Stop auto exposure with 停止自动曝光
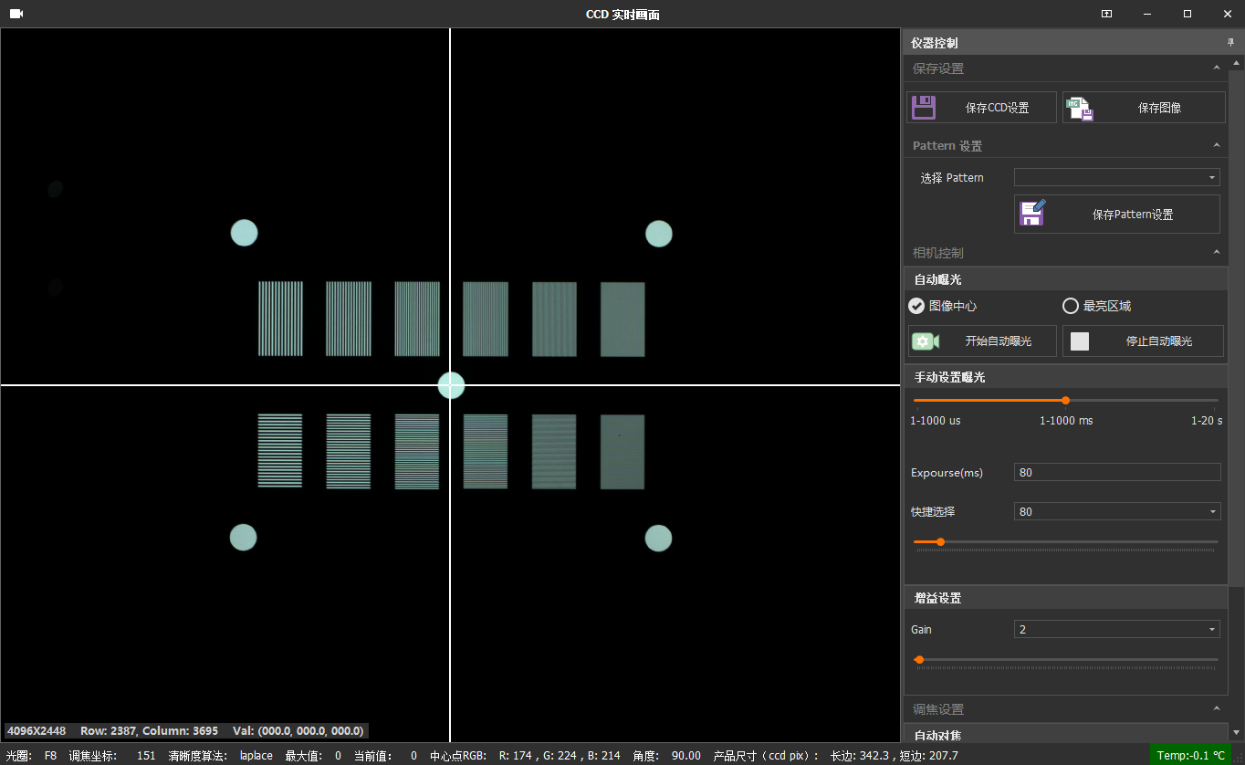The image size is (1245, 765). point(1143,341)
